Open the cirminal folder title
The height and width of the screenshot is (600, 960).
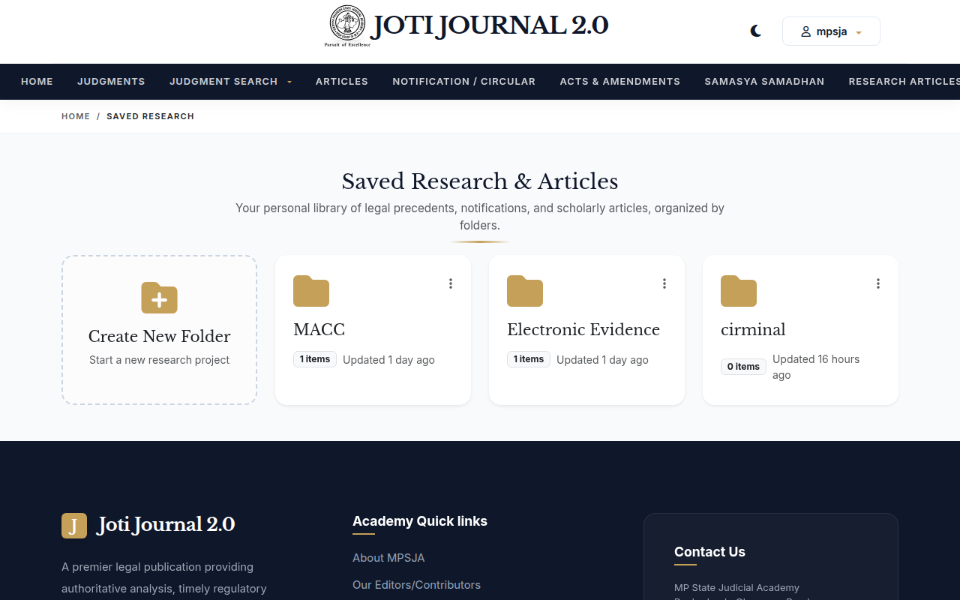point(753,329)
